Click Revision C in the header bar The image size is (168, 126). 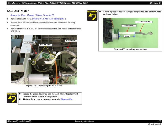(x=155, y=3)
